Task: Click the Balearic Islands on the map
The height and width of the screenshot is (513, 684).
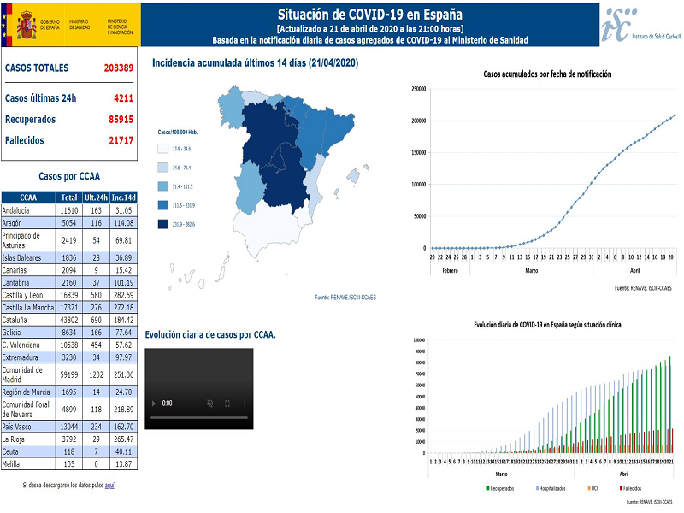Action: pos(353,176)
